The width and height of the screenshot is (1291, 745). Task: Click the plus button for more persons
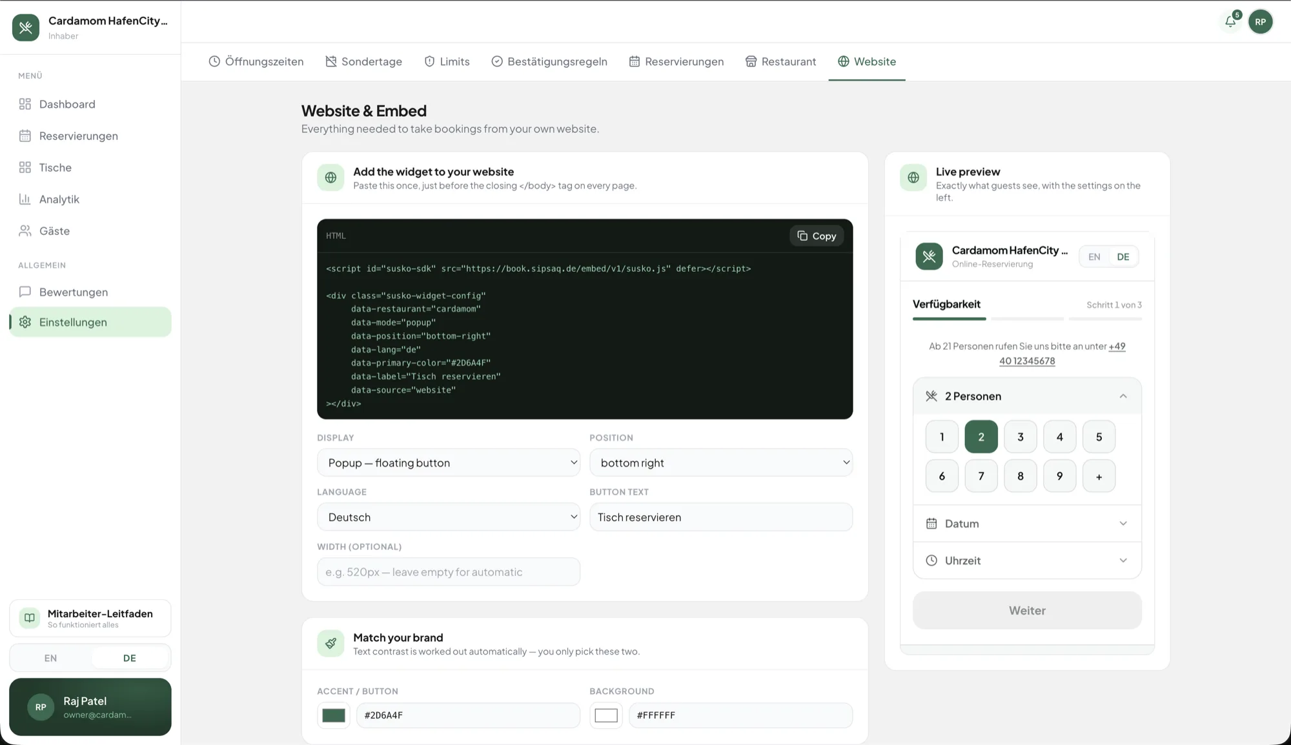(x=1099, y=476)
